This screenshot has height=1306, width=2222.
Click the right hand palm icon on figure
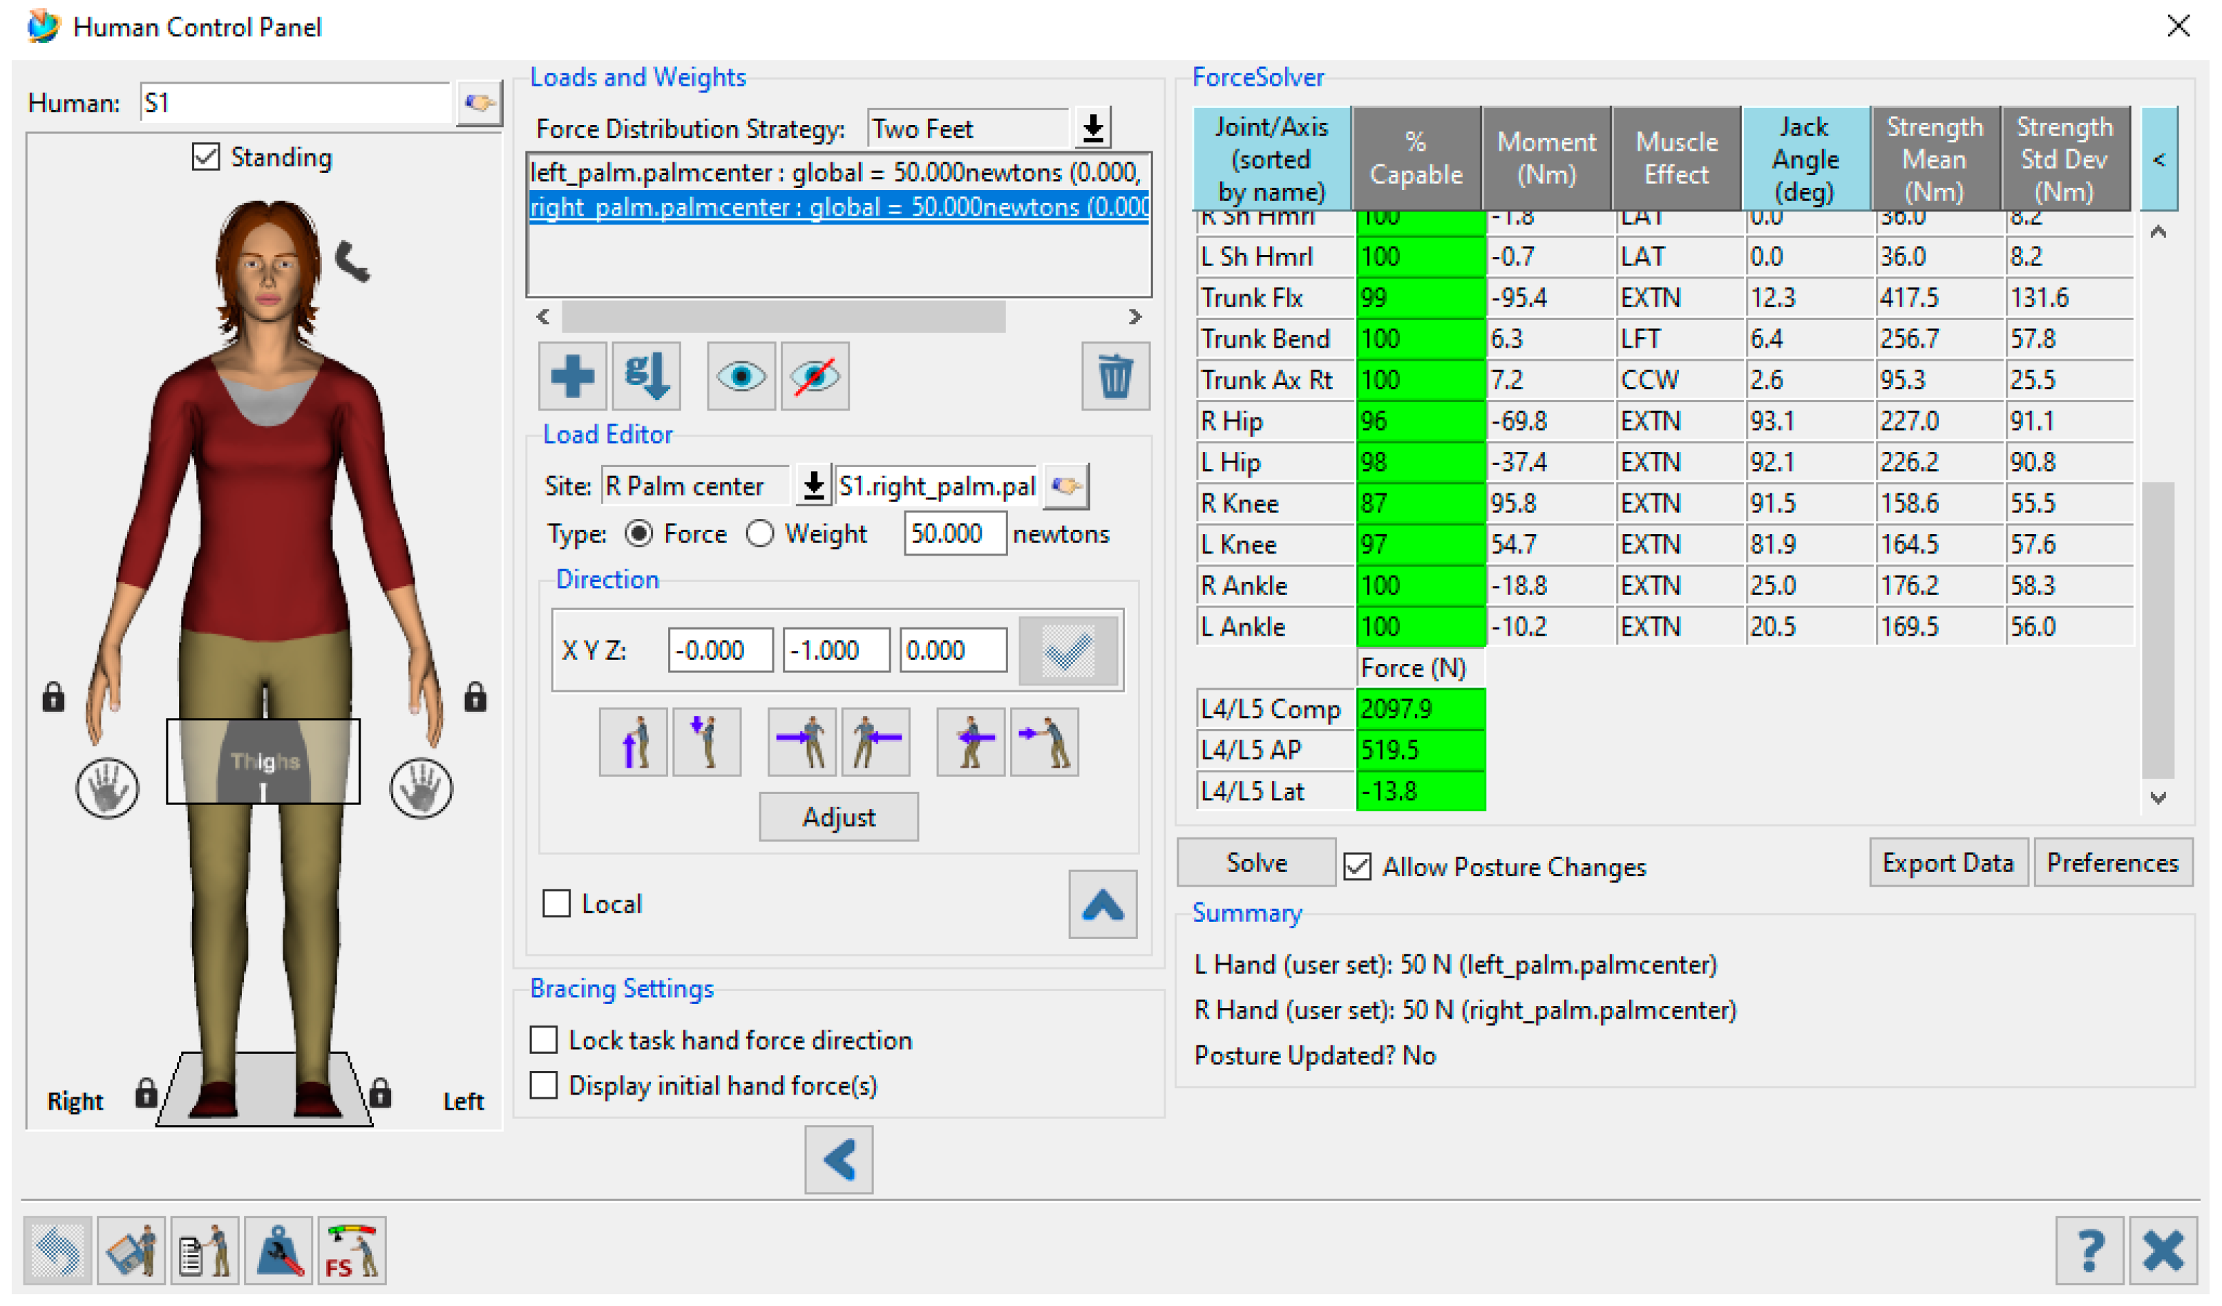click(106, 788)
